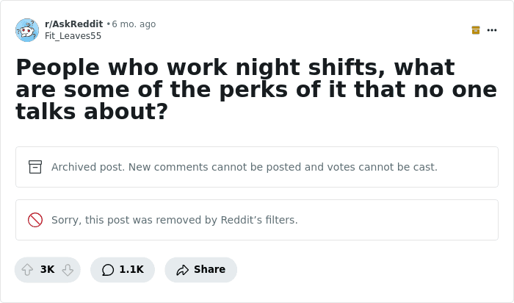Click the Share button
The image size is (514, 303).
tap(200, 270)
